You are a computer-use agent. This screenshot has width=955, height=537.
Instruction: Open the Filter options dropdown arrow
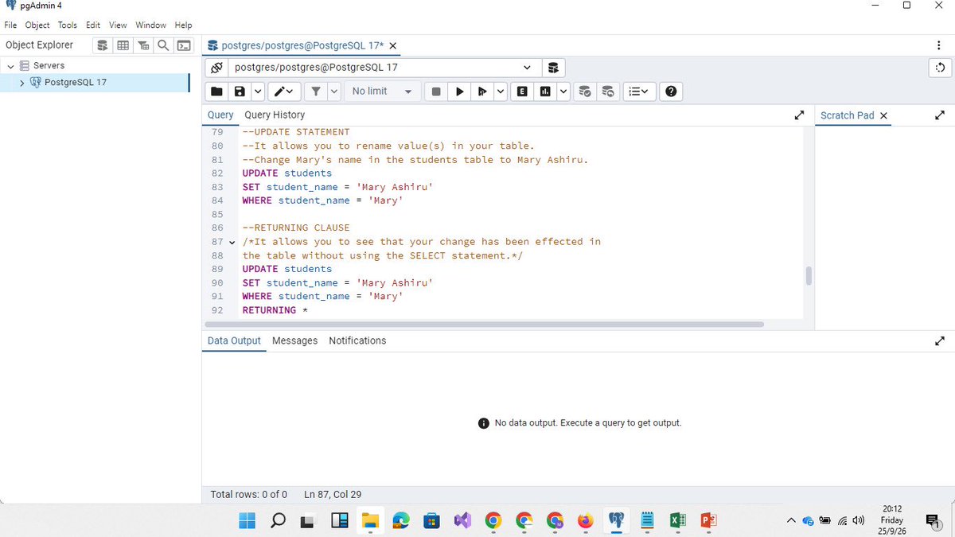[x=334, y=91]
